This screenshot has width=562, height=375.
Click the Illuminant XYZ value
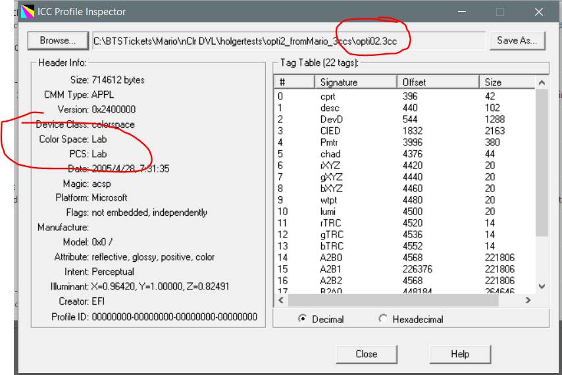click(x=160, y=287)
